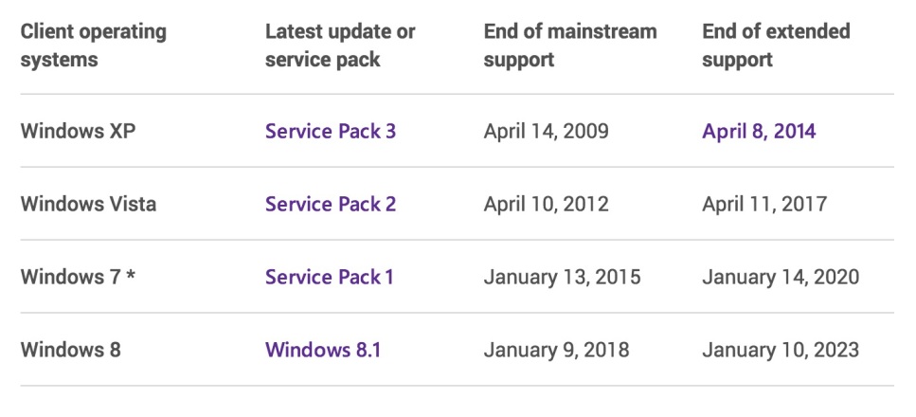Click the April 8, 2014 link
The height and width of the screenshot is (417, 916).
(759, 131)
